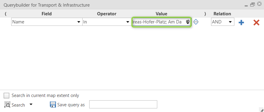Add a new query row with plus icon
Screen dimensions: 264x112
pos(241,22)
